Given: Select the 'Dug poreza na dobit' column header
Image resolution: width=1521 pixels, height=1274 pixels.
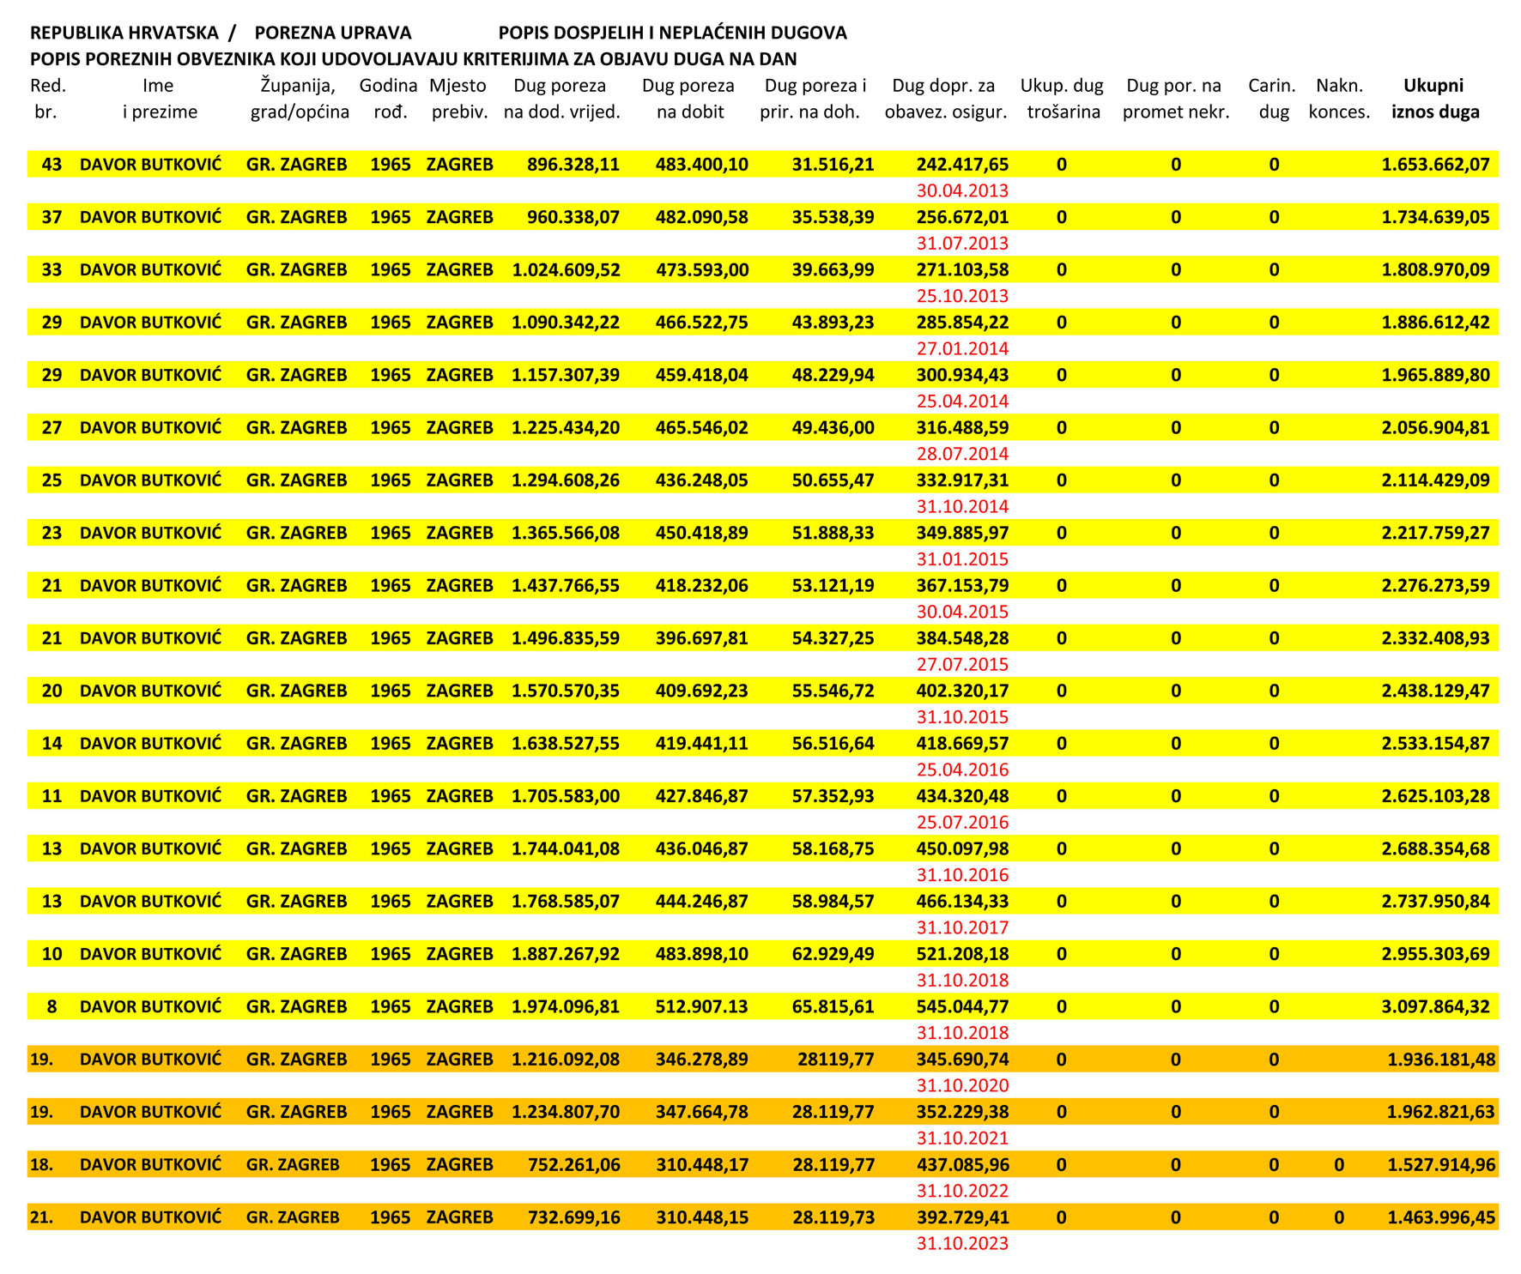Looking at the screenshot, I should click(688, 99).
